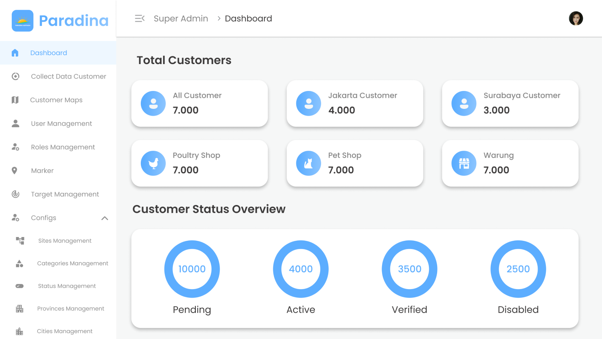Click the Paradina sun logo icon

point(22,21)
